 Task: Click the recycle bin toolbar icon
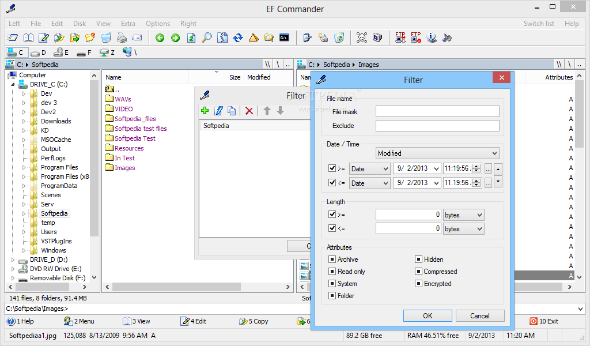[x=339, y=37]
